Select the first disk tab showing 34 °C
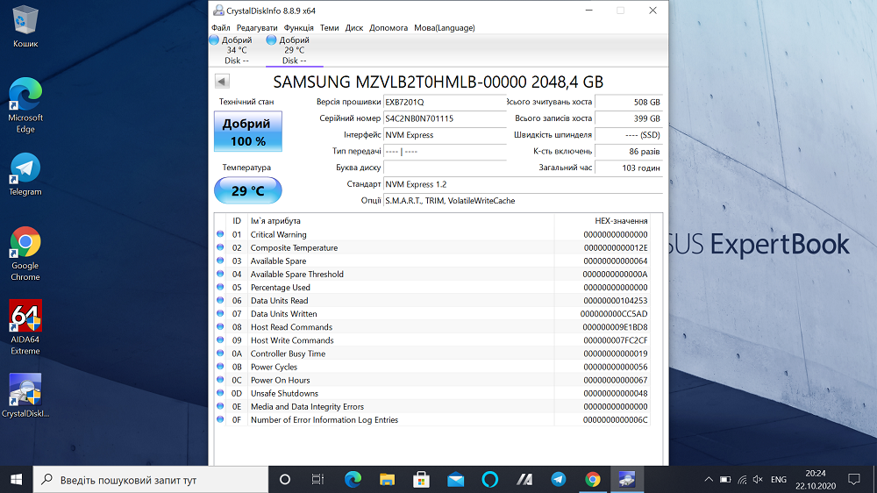 (236, 50)
